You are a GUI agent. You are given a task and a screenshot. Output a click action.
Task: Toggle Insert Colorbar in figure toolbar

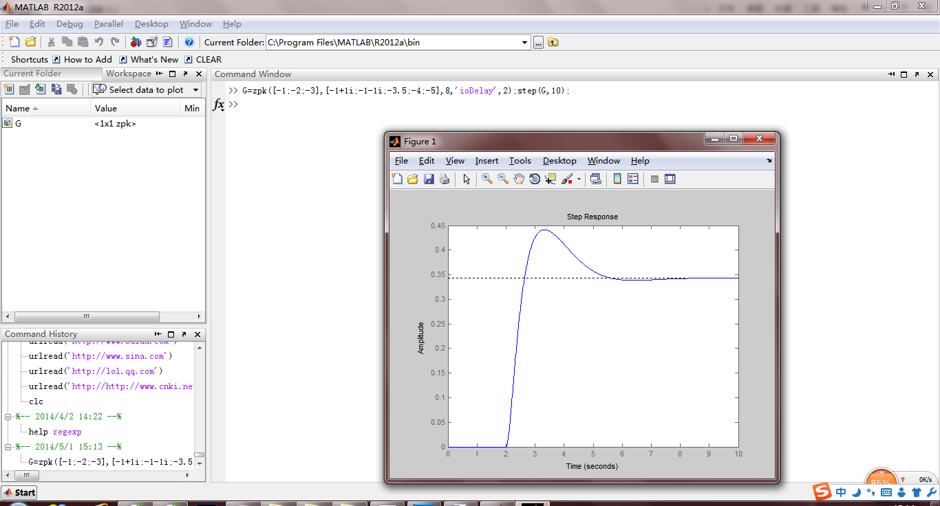point(617,179)
